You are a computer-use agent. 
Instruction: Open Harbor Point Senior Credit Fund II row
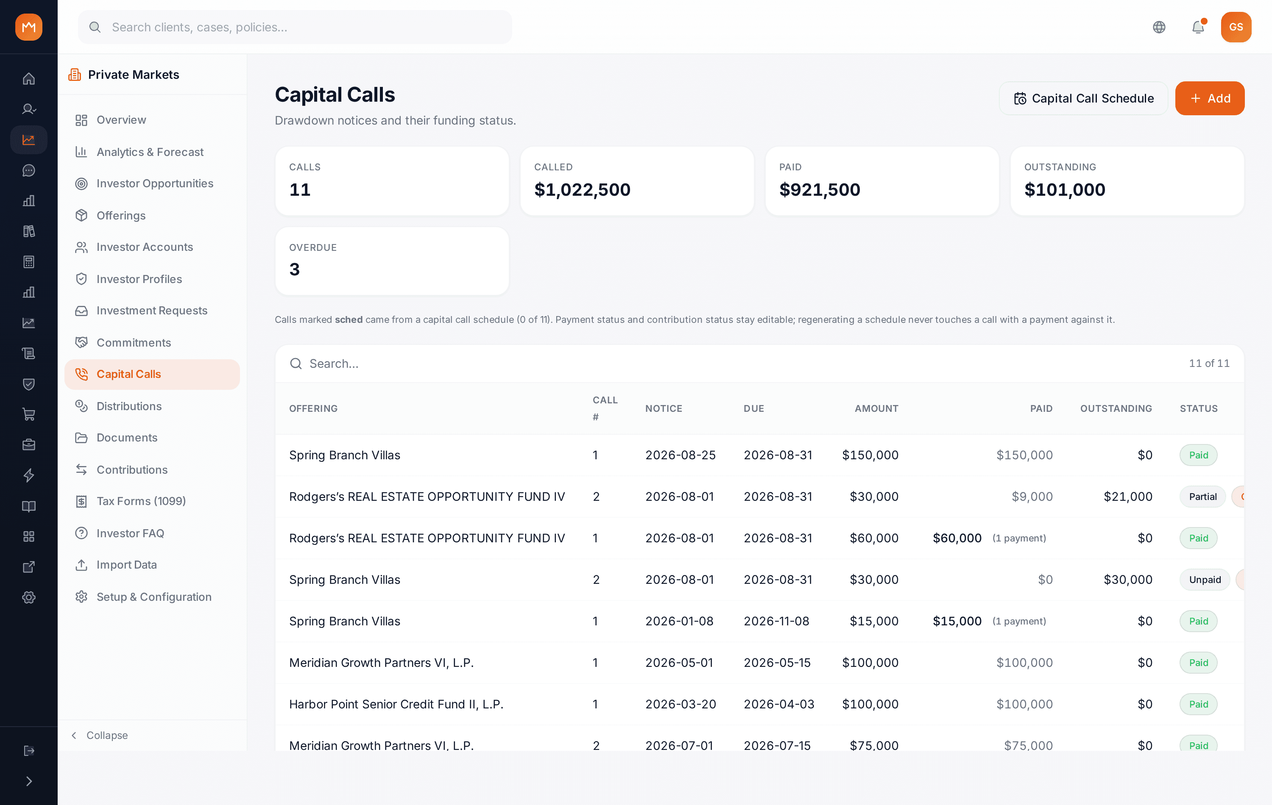(x=760, y=704)
